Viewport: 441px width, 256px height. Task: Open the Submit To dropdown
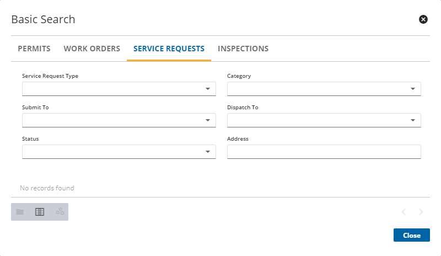pos(208,120)
